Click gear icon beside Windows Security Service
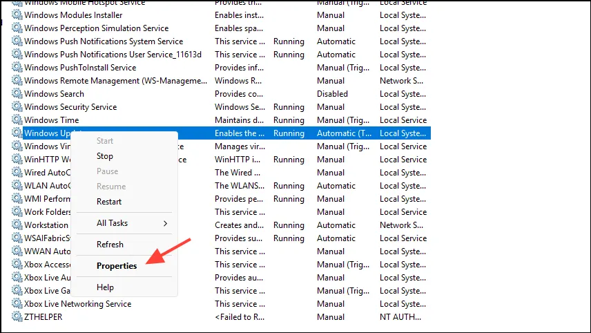 click(x=17, y=107)
